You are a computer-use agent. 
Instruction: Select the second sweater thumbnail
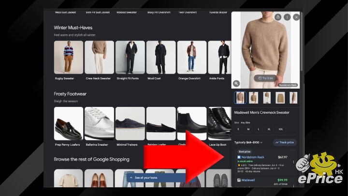(253, 98)
